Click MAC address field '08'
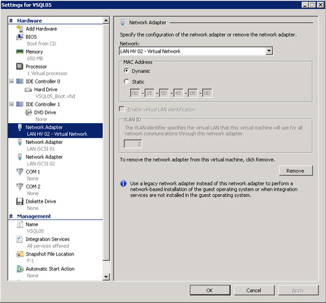This screenshot has width=326, height=303. (192, 93)
